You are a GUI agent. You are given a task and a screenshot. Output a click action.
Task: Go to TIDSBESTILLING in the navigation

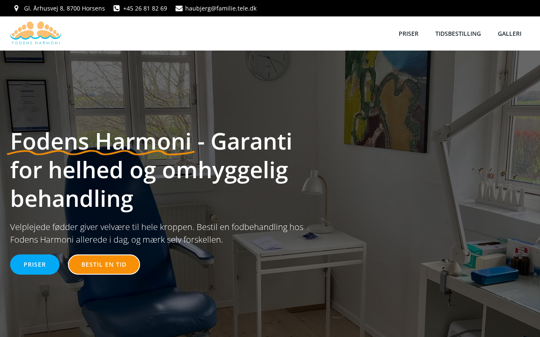pos(458,34)
